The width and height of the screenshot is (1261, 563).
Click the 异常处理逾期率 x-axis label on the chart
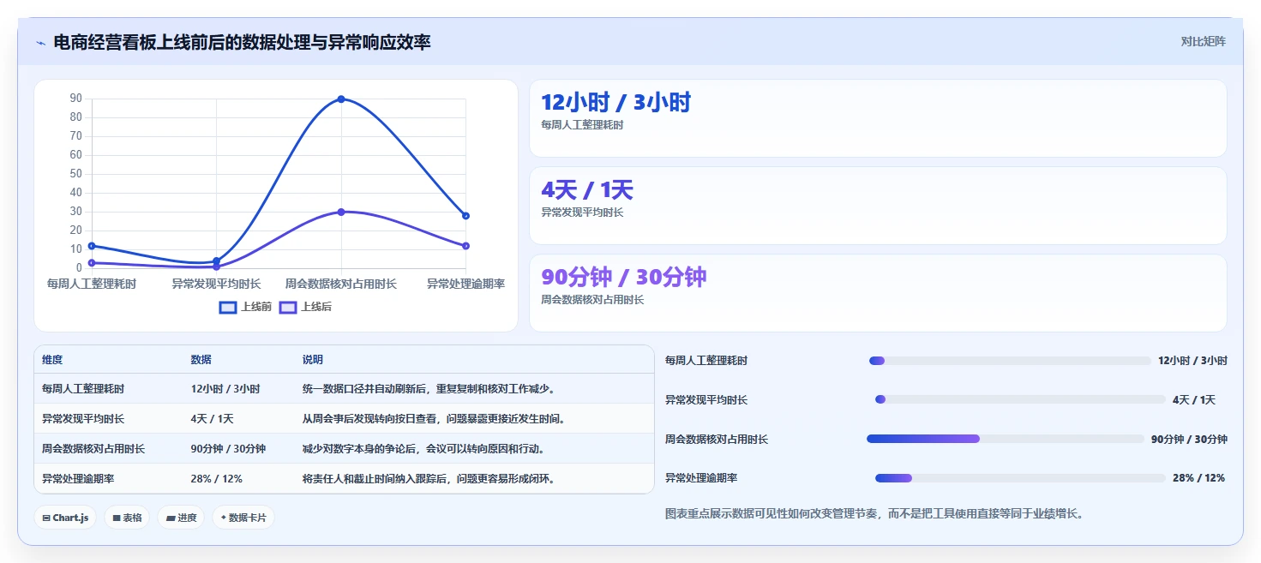tap(465, 284)
